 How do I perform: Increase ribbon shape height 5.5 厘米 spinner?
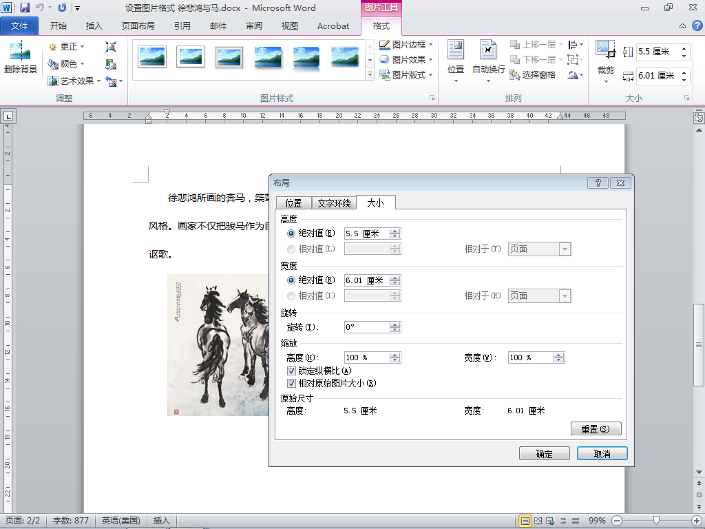(x=684, y=48)
